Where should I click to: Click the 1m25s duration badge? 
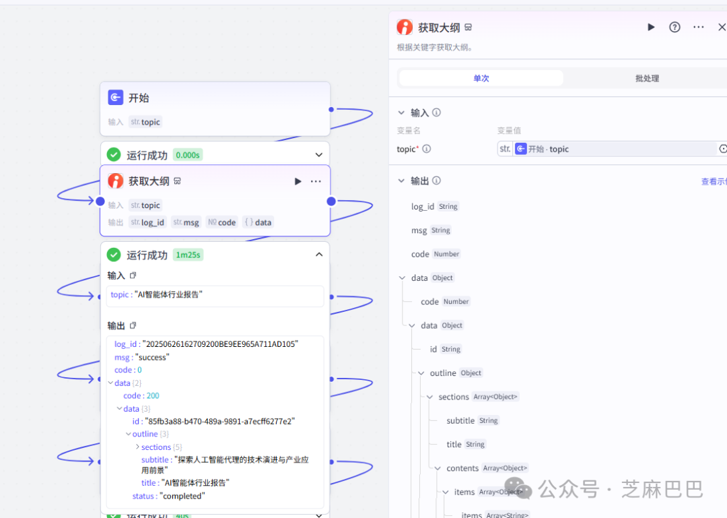[x=188, y=255]
